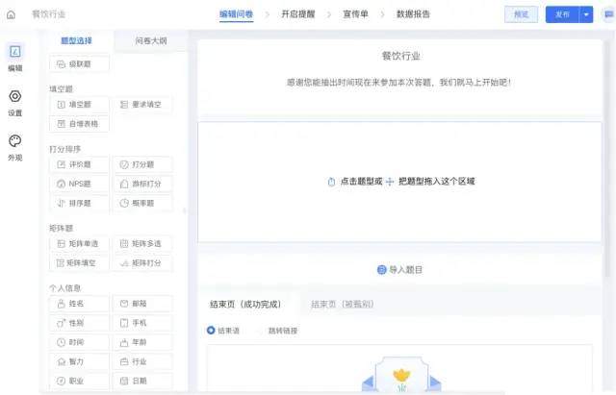Add the 评价题 rating question
Viewport: 616px width, 395px height.
pyautogui.click(x=79, y=165)
